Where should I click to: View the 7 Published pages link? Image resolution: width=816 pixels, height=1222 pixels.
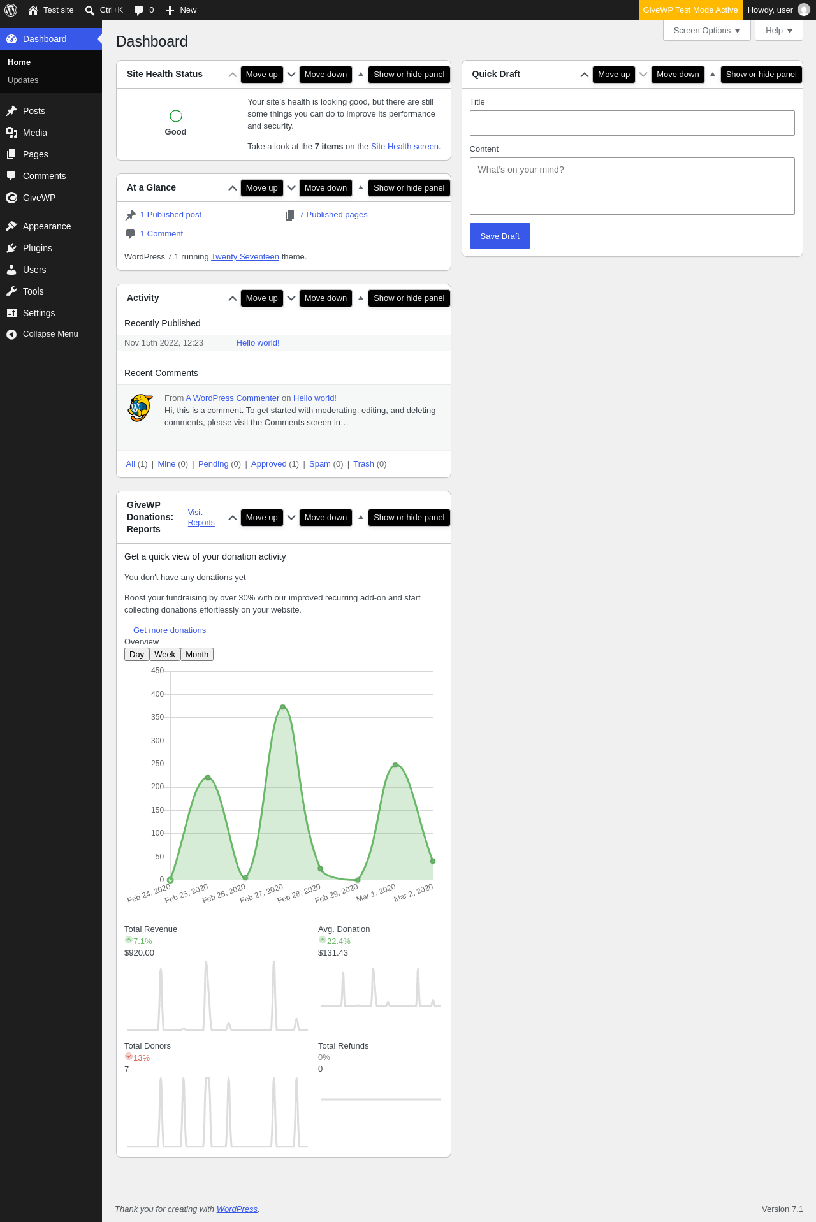coord(333,215)
